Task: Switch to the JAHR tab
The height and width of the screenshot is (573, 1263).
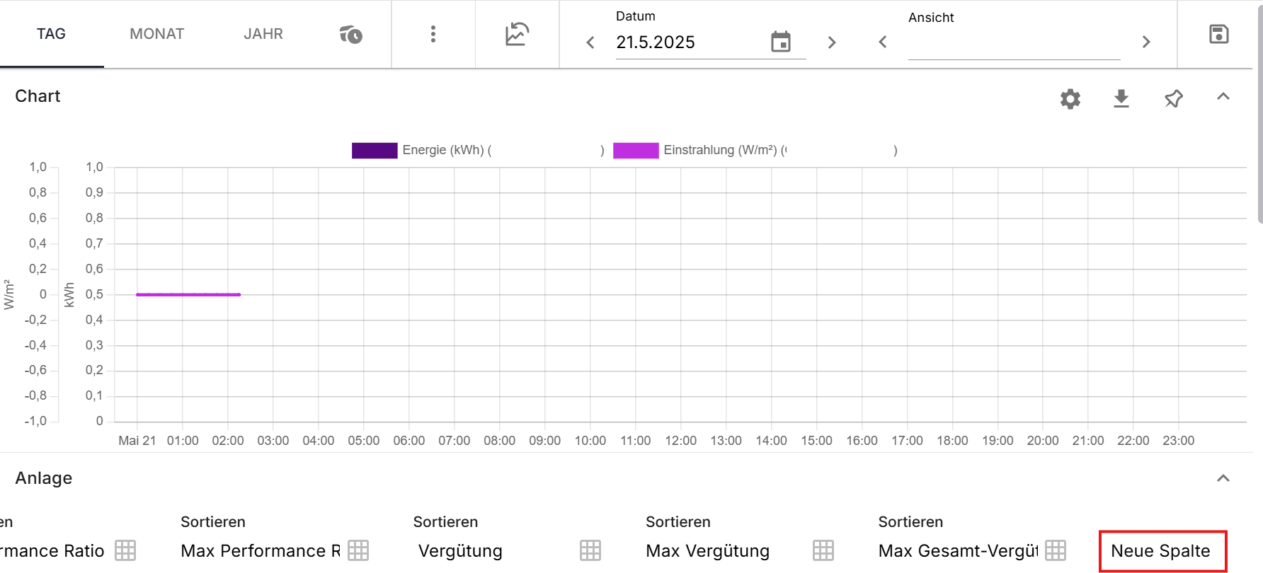Action: 263,34
